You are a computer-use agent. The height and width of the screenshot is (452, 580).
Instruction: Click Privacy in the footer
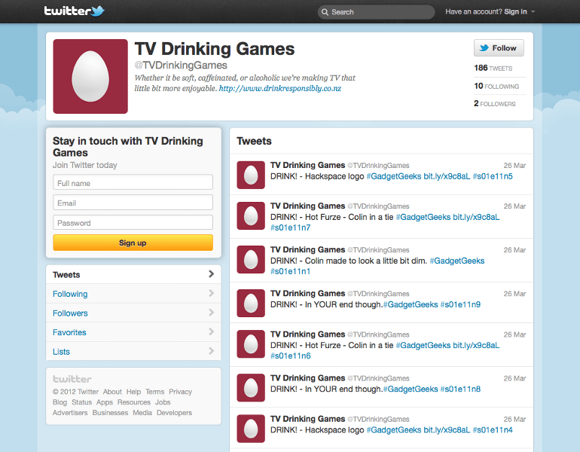click(181, 391)
